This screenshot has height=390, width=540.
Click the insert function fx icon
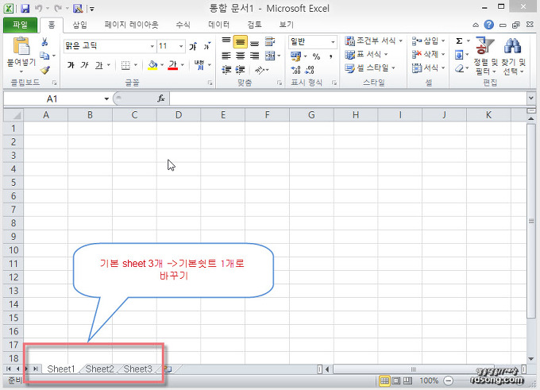[160, 98]
